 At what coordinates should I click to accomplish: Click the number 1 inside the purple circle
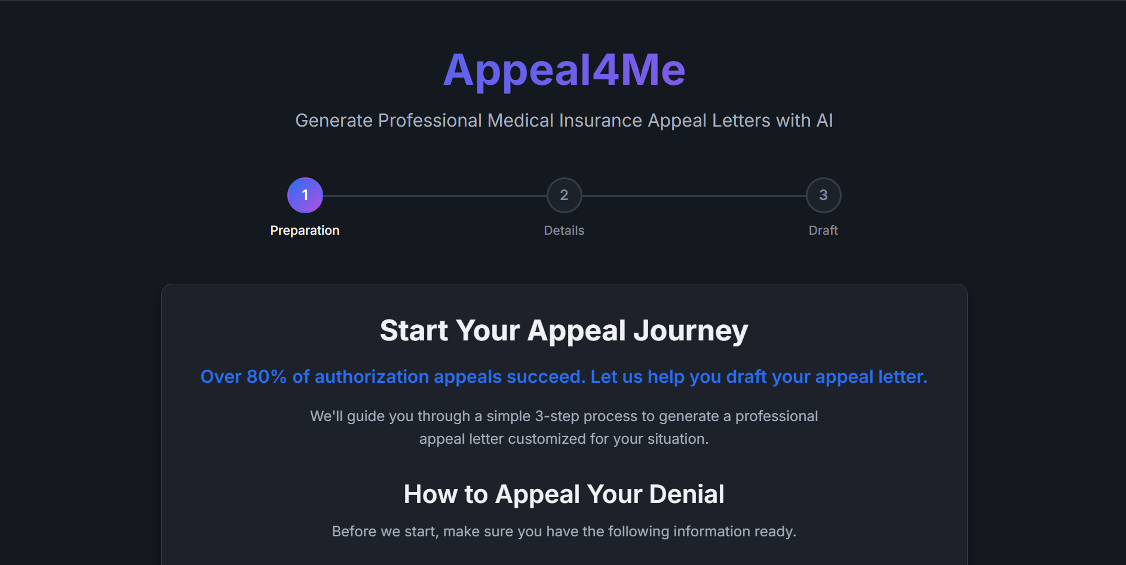click(x=305, y=195)
